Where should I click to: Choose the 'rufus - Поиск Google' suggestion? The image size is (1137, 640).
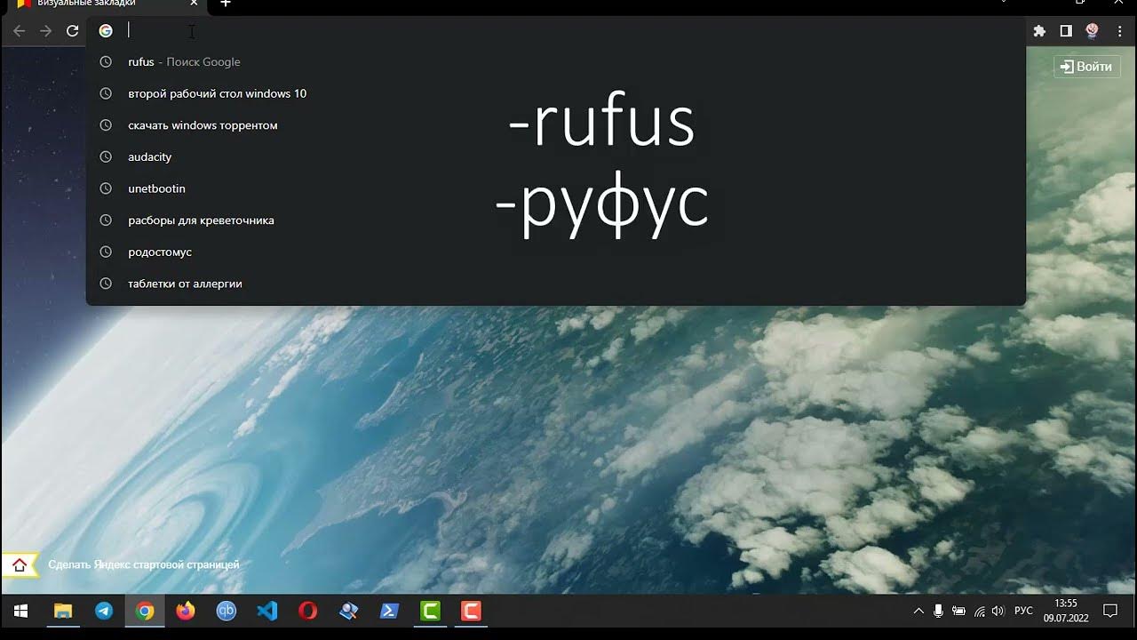pyautogui.click(x=555, y=62)
